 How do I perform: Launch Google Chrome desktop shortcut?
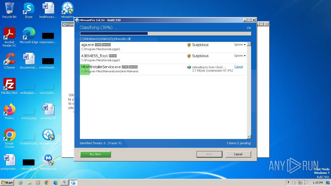(9, 138)
